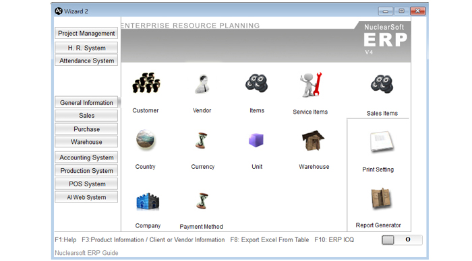This screenshot has height=261, width=472.
Task: Open the Company castle icon
Action: pos(148,201)
